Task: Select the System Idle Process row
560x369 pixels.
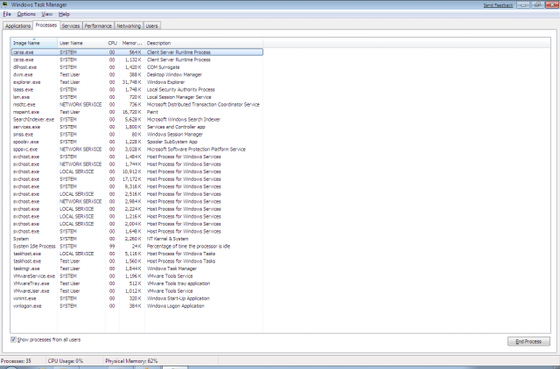Action: (137, 247)
